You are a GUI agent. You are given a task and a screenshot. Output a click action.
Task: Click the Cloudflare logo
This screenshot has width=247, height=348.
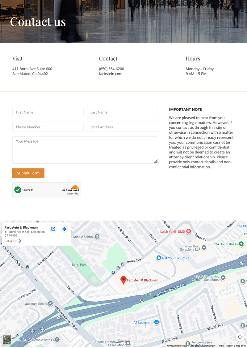71,188
